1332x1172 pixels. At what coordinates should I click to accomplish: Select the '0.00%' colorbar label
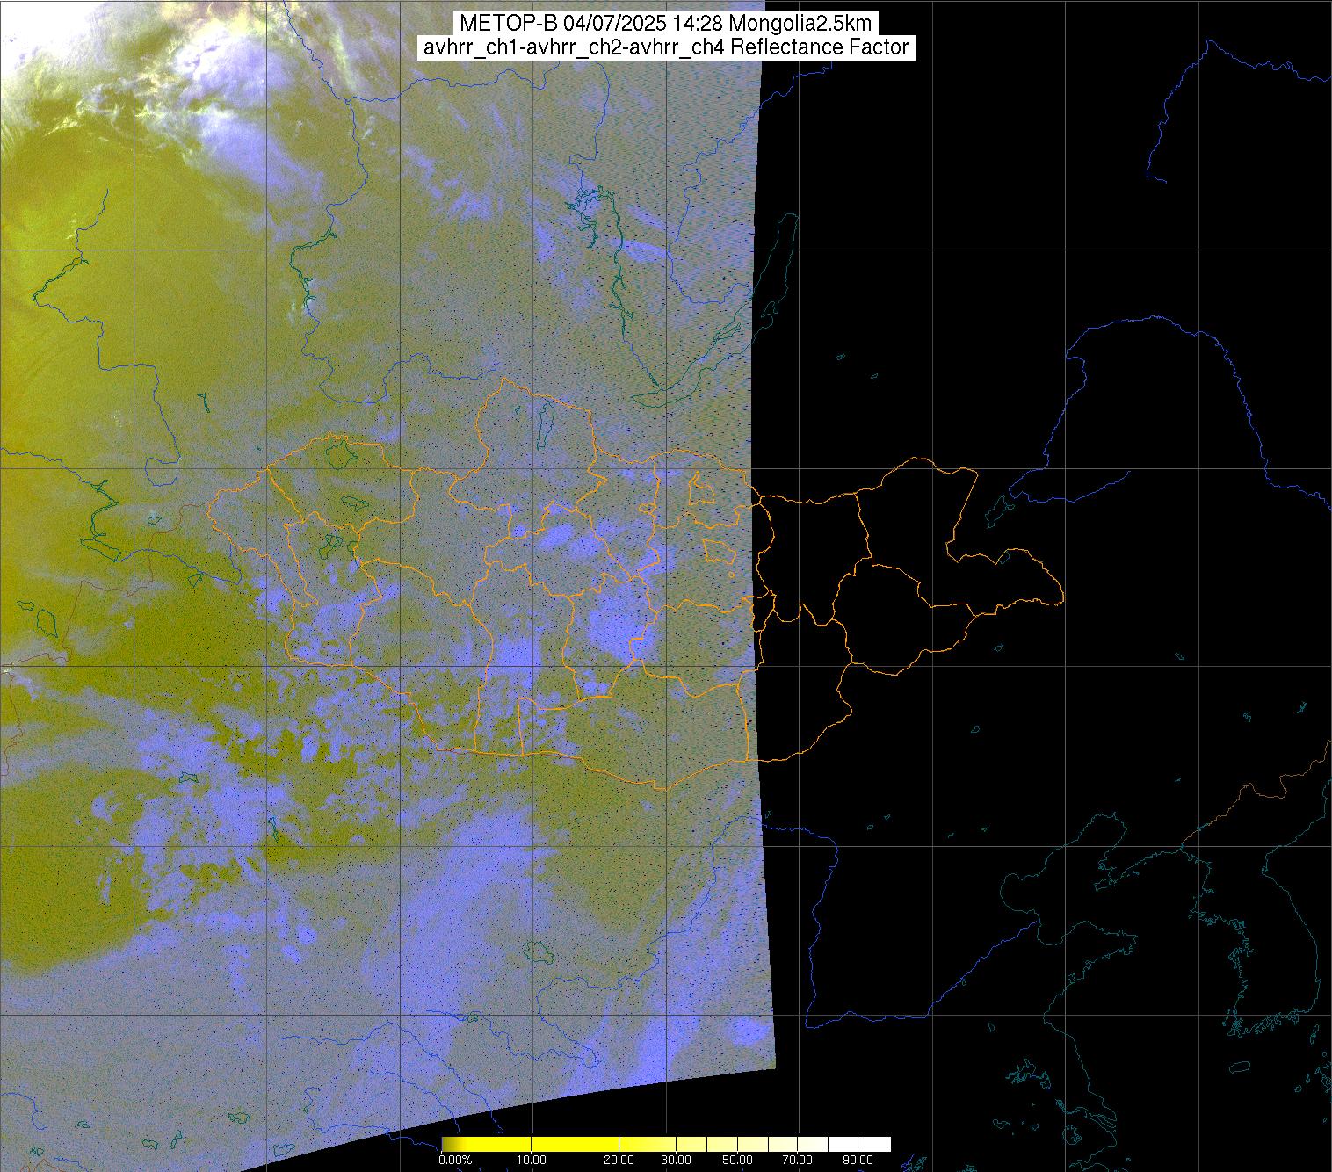click(x=455, y=1160)
